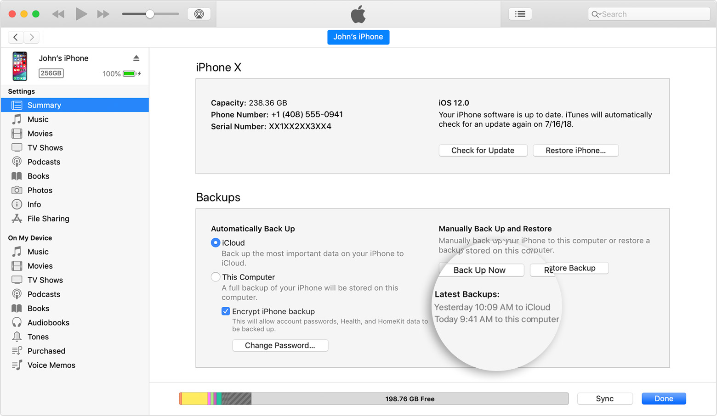This screenshot has width=717, height=416.
Task: Go back using left chevron arrow
Action: (16, 37)
